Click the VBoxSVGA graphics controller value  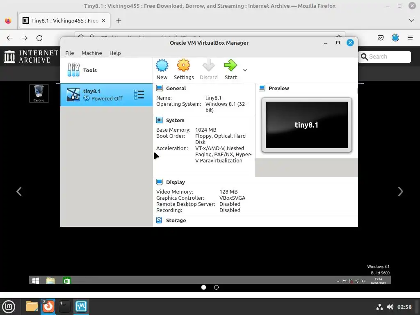(x=232, y=198)
